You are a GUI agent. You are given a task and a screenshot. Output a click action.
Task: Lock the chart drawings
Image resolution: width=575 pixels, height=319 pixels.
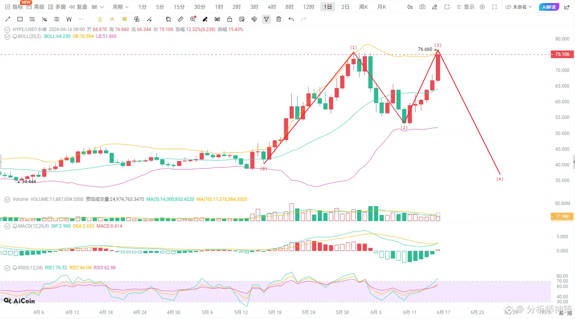230,19
